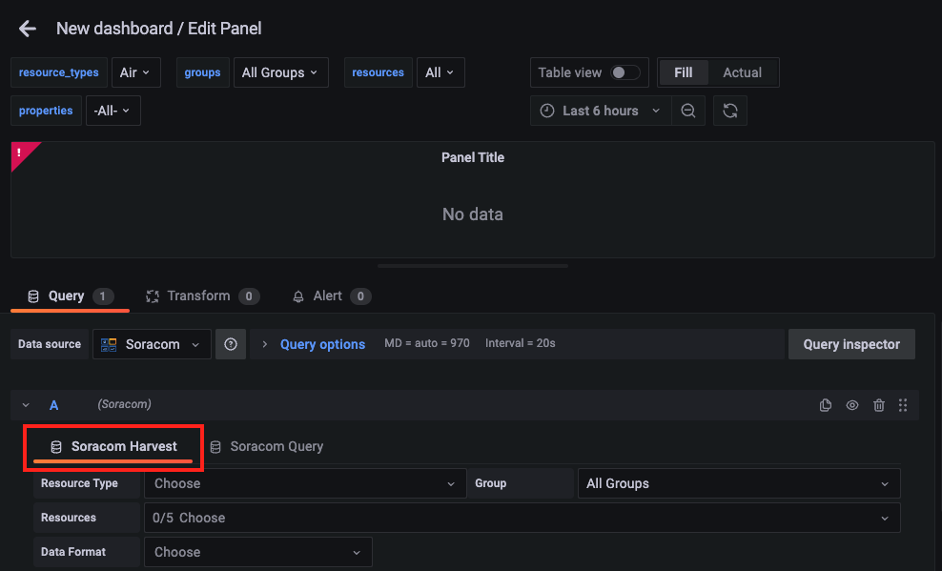942x571 pixels.
Task: Click the Query inspector button
Action: [x=851, y=344]
